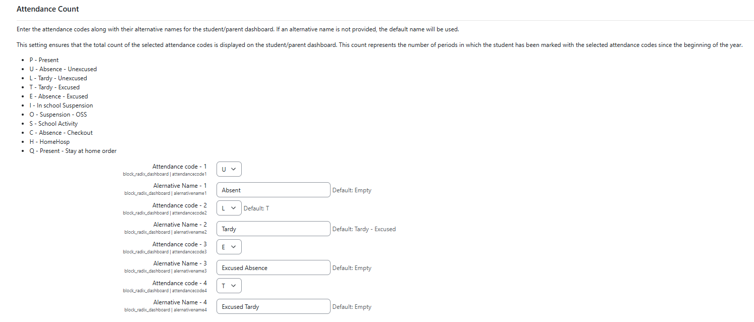
Task: Click the 'U - Absence - Unexcused' list item
Action: (x=63, y=69)
